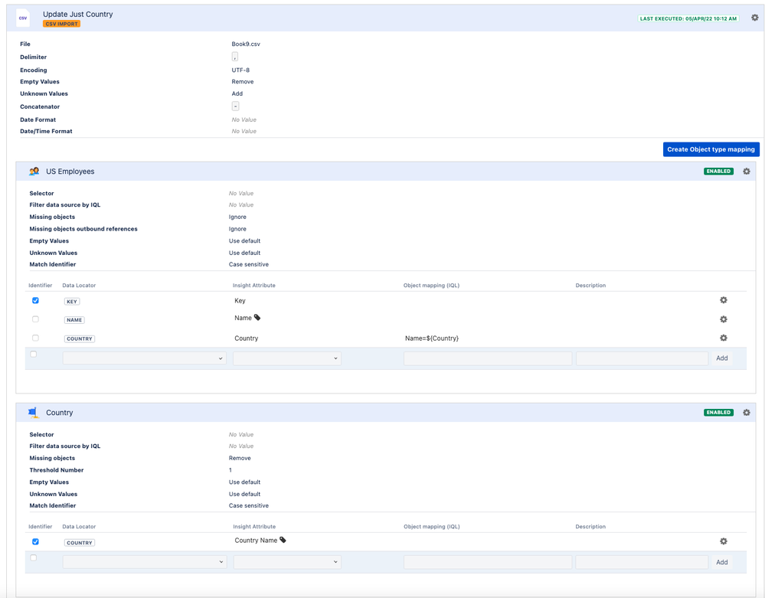Open gear options for the Key attribute row

(x=724, y=300)
